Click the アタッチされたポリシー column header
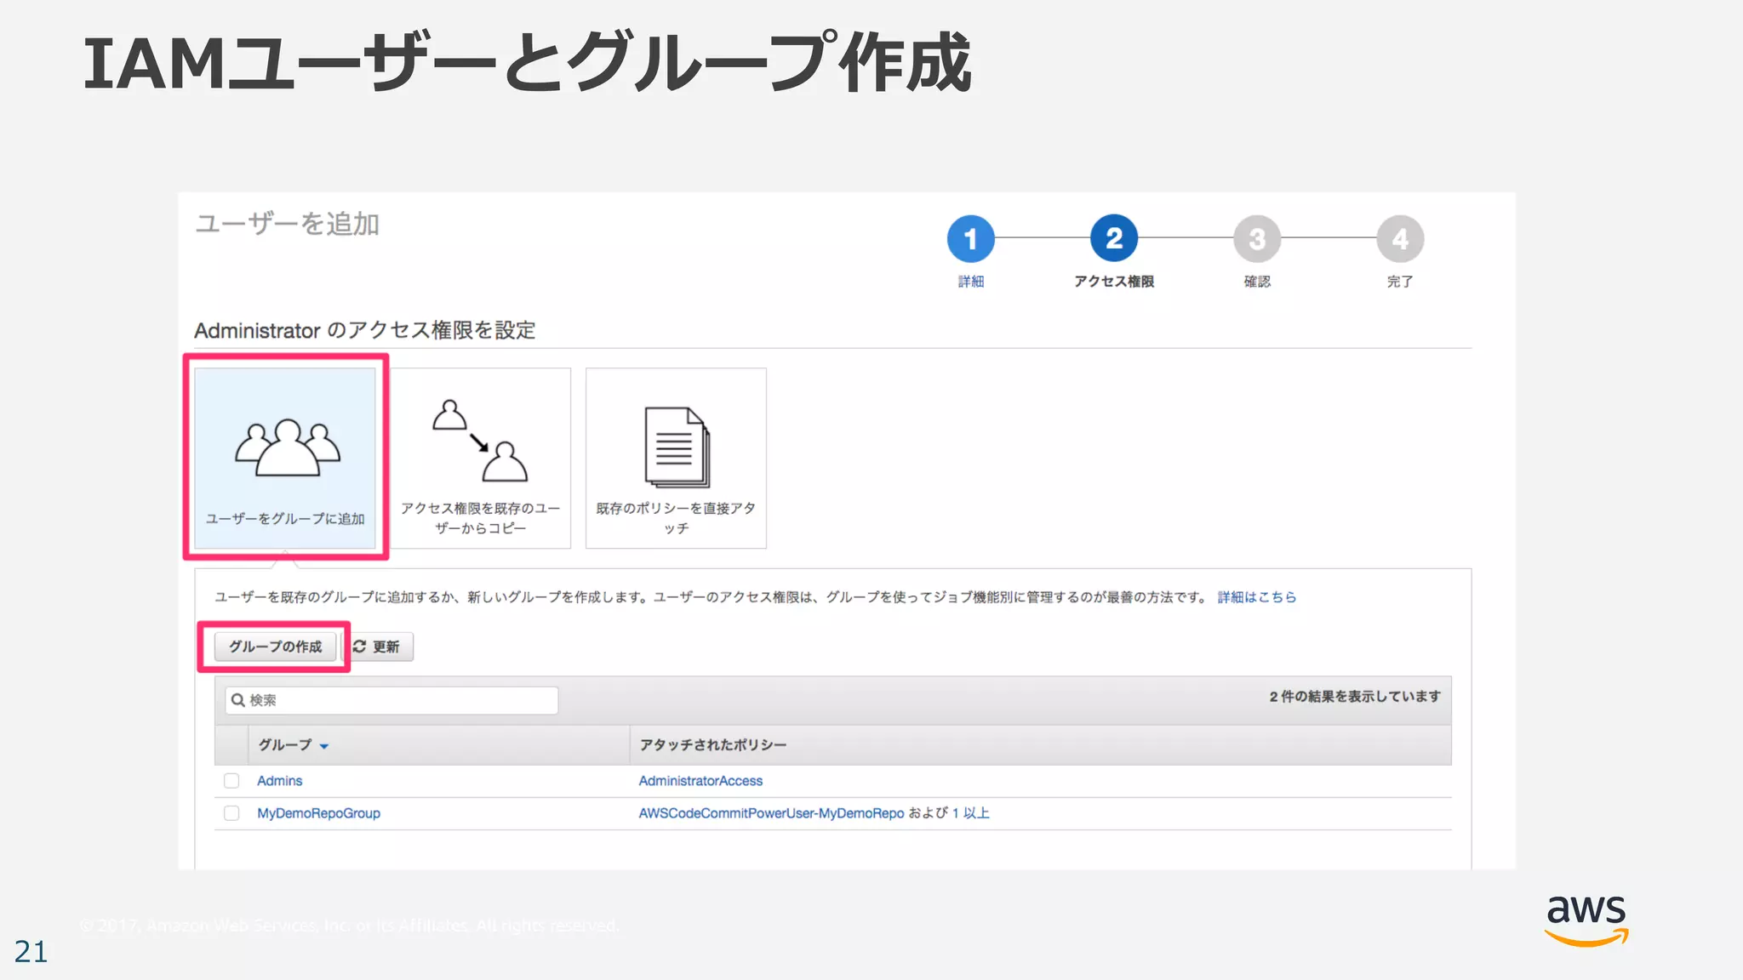Viewport: 1743px width, 980px height. click(x=712, y=745)
